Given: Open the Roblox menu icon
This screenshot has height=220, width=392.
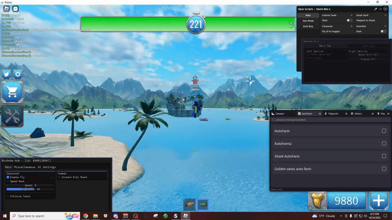Looking at the screenshot, I should (x=6, y=9).
